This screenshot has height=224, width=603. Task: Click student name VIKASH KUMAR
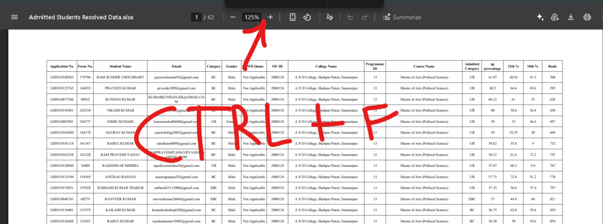click(120, 111)
